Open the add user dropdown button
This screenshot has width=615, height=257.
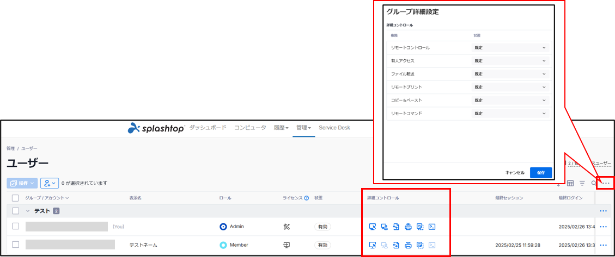point(50,183)
